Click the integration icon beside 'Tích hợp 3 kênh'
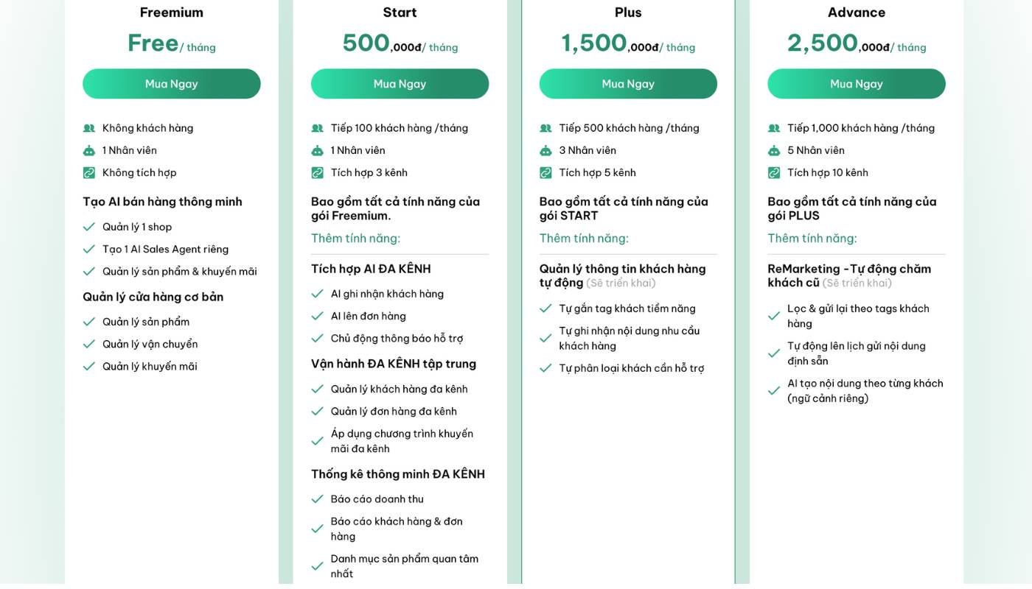This screenshot has height=589, width=1032. point(318,172)
